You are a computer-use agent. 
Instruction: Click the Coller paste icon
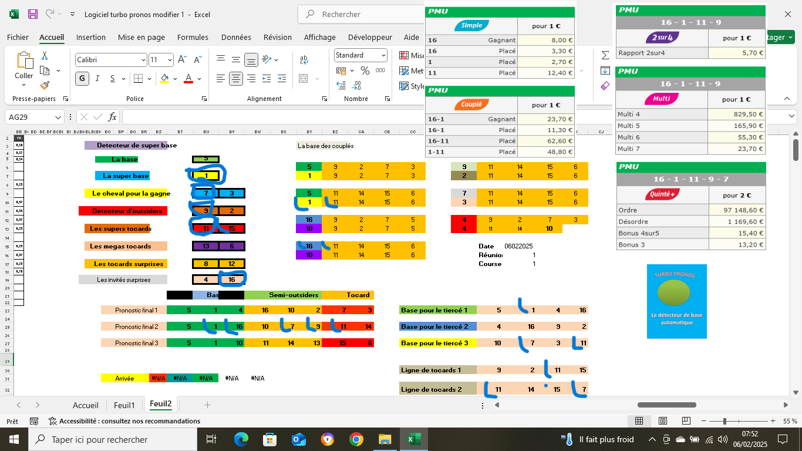(24, 60)
